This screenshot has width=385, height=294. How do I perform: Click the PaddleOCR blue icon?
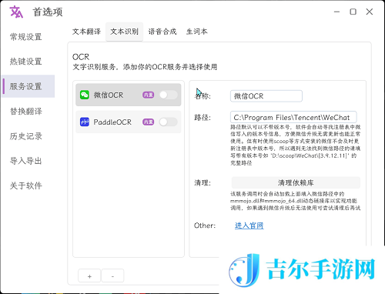coord(85,122)
